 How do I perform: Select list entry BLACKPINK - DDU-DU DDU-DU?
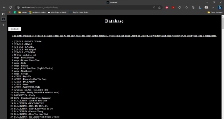31,106
